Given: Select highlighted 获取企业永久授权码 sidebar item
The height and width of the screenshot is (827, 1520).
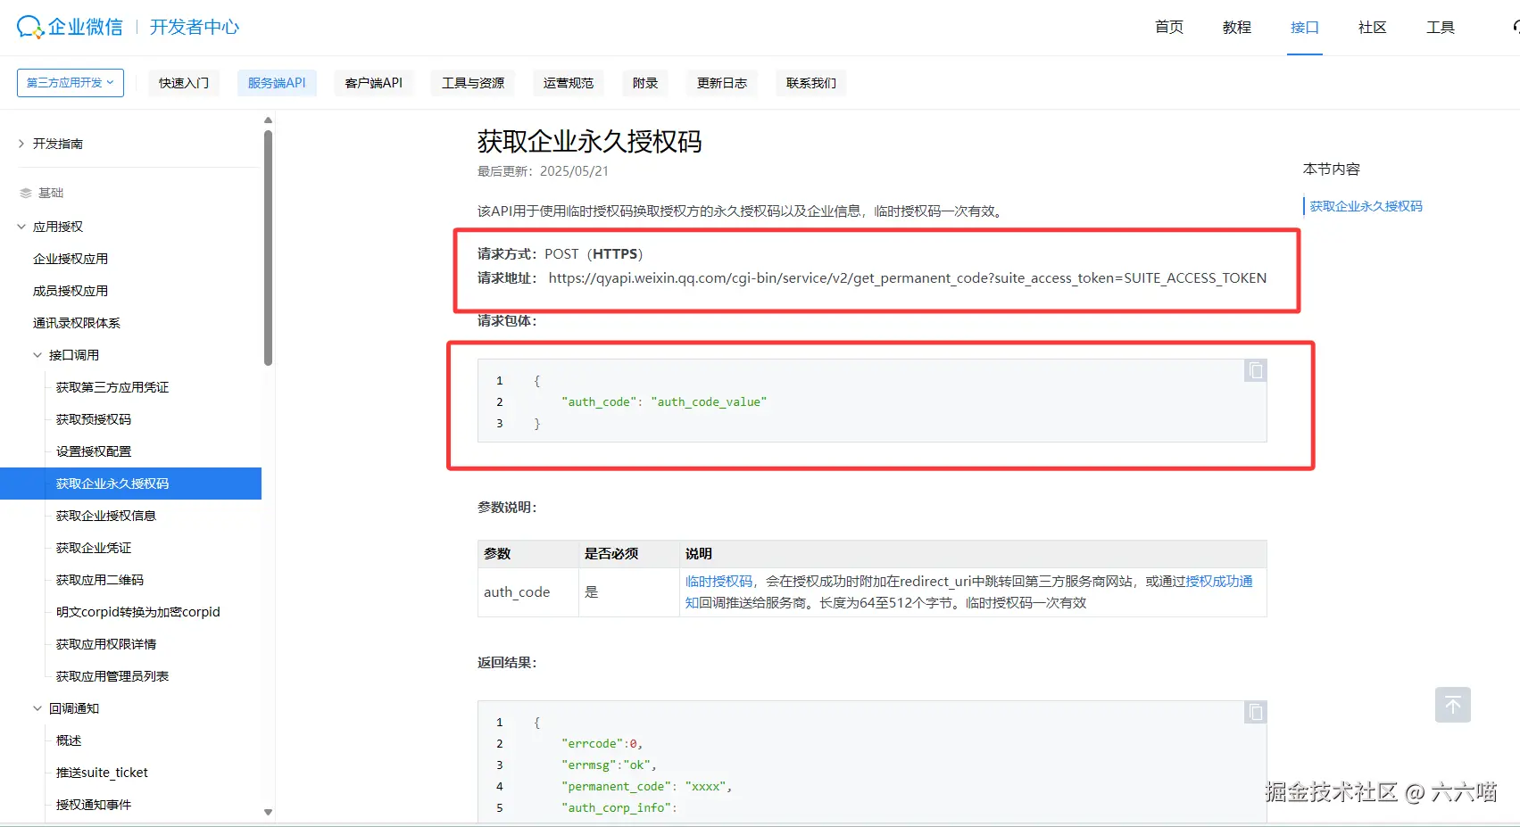Looking at the screenshot, I should 130,484.
